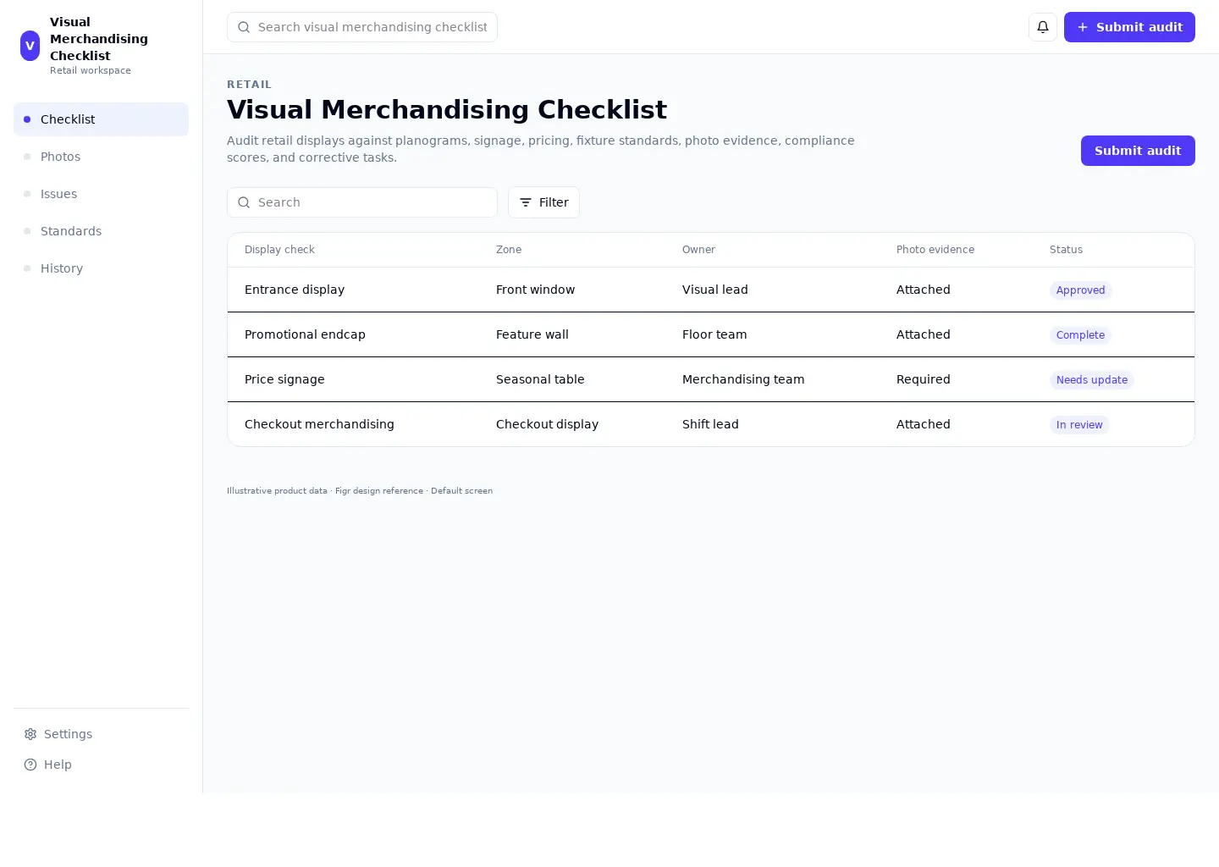Click the Status column header
Viewport: 1219px width, 867px height.
click(1066, 250)
